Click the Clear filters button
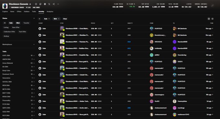This screenshot has width=220, height=119. [x=65, y=19]
